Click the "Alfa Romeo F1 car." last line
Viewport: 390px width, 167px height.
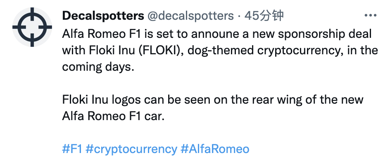click(113, 116)
